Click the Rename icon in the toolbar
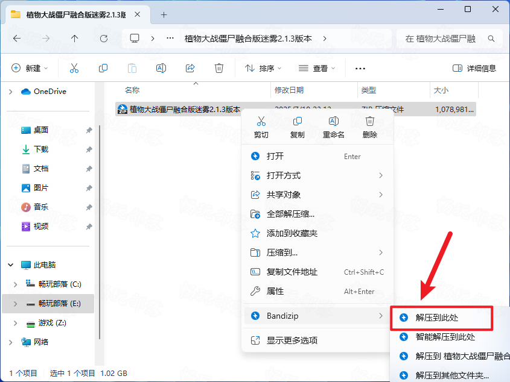Viewport: 510px width, 382px height. tap(161, 68)
